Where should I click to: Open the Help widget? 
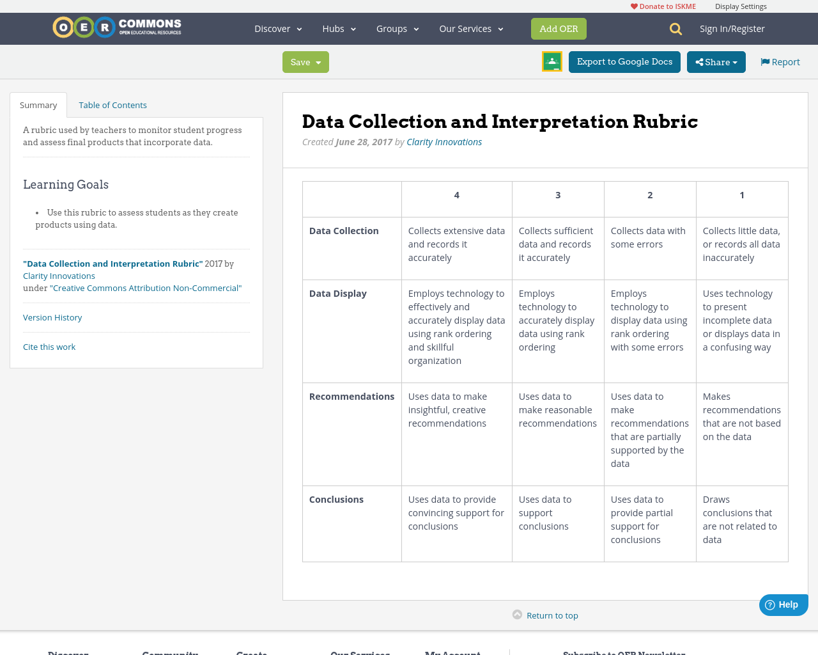pyautogui.click(x=783, y=604)
